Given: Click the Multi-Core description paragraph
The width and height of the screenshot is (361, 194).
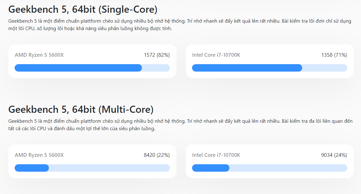Looking at the screenshot, I should pyautogui.click(x=180, y=125).
